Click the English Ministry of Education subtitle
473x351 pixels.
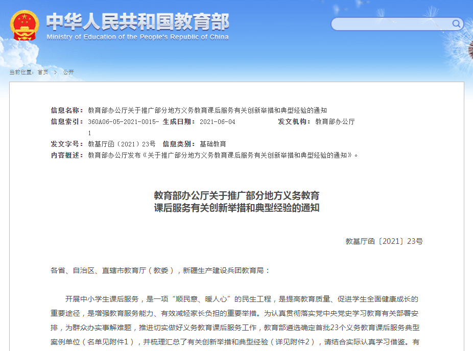(x=137, y=37)
